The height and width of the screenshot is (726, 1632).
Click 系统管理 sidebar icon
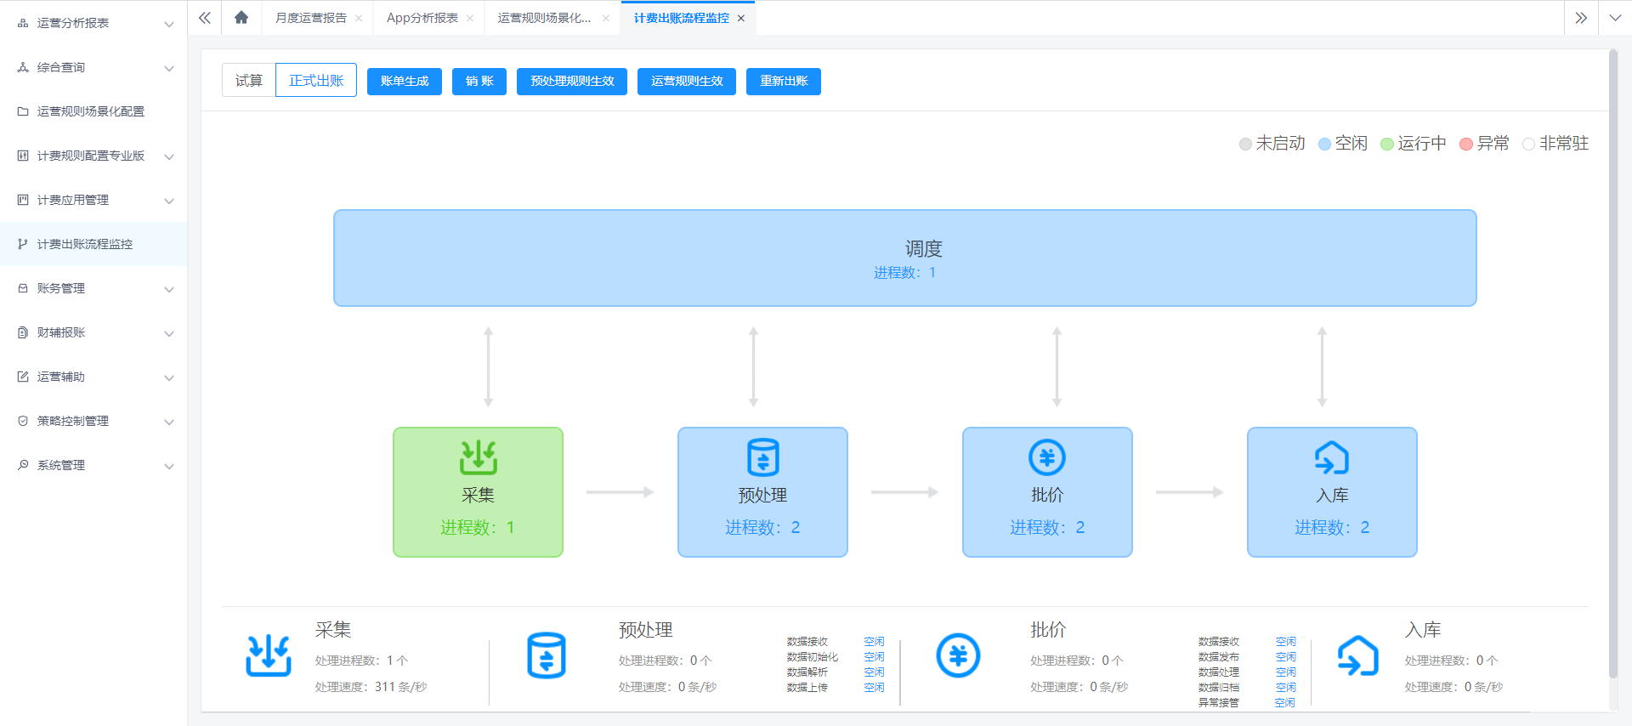tap(23, 465)
